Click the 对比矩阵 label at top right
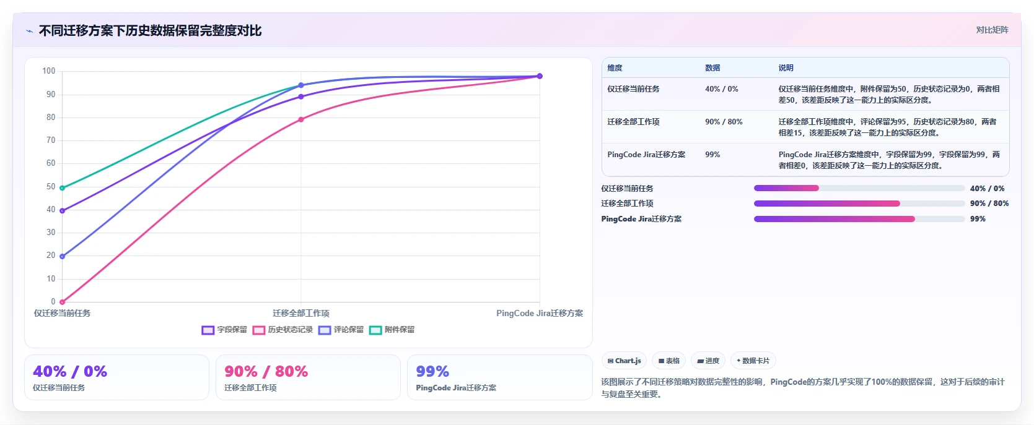The height and width of the screenshot is (425, 1034). tap(992, 30)
